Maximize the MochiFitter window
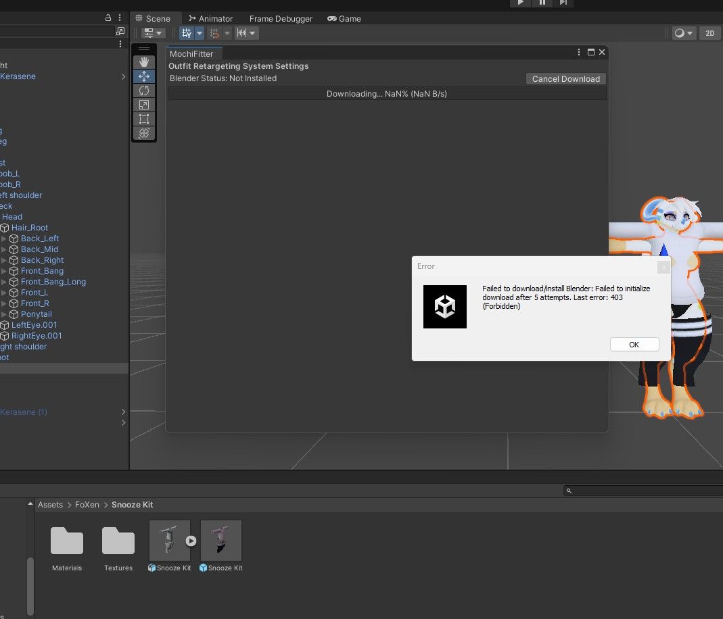This screenshot has height=619, width=723. point(590,53)
